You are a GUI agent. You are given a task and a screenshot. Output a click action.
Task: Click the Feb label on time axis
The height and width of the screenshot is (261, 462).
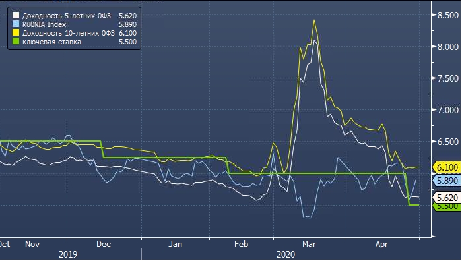point(242,245)
